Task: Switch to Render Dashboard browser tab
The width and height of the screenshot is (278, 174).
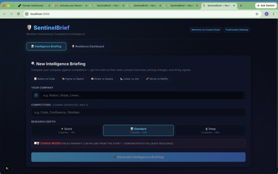Action: click(x=33, y=6)
